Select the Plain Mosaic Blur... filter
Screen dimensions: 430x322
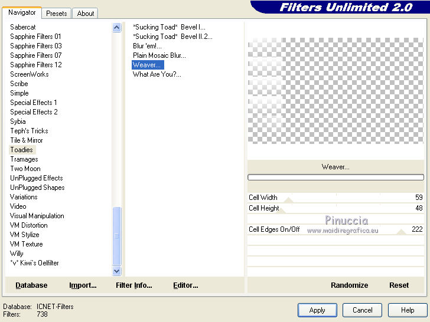(x=159, y=55)
